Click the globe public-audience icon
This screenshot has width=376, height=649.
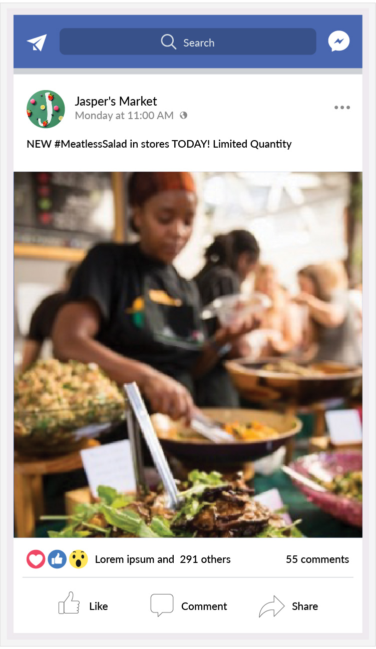point(183,115)
